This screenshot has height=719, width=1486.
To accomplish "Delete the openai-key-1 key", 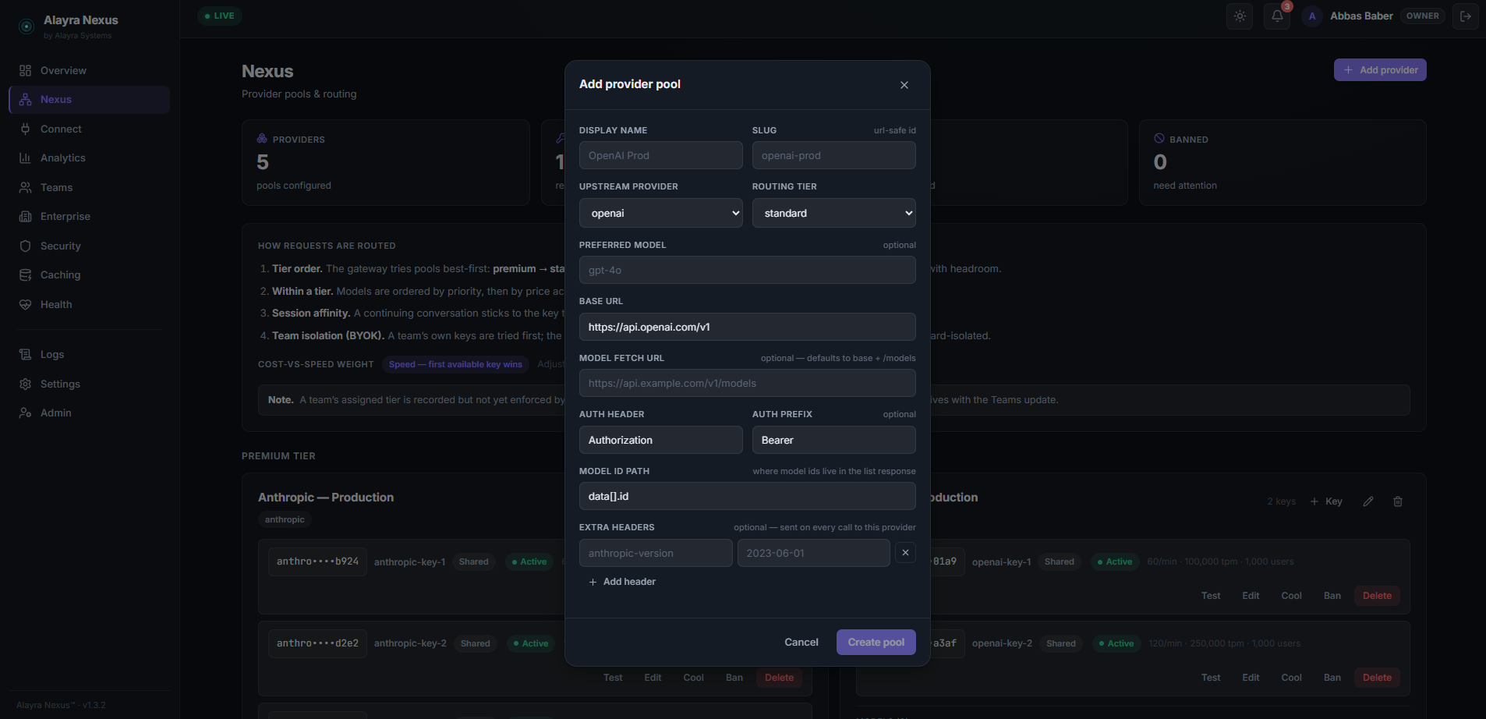I will [1377, 596].
